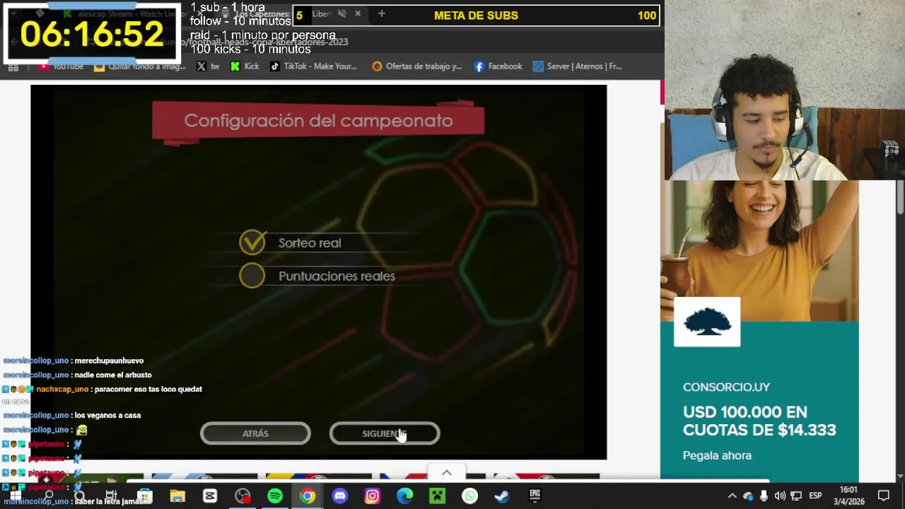Toggle the Sorteo real checkbox

[252, 242]
